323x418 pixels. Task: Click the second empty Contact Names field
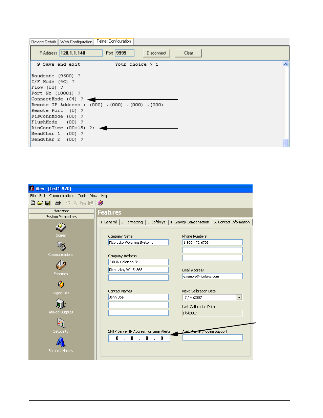[138, 305]
